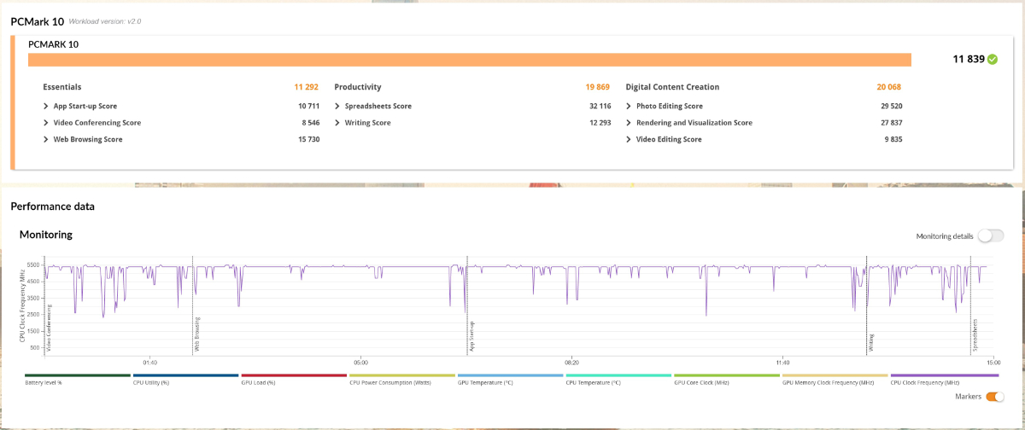
Task: Click Productivity score 19 869
Action: (598, 87)
